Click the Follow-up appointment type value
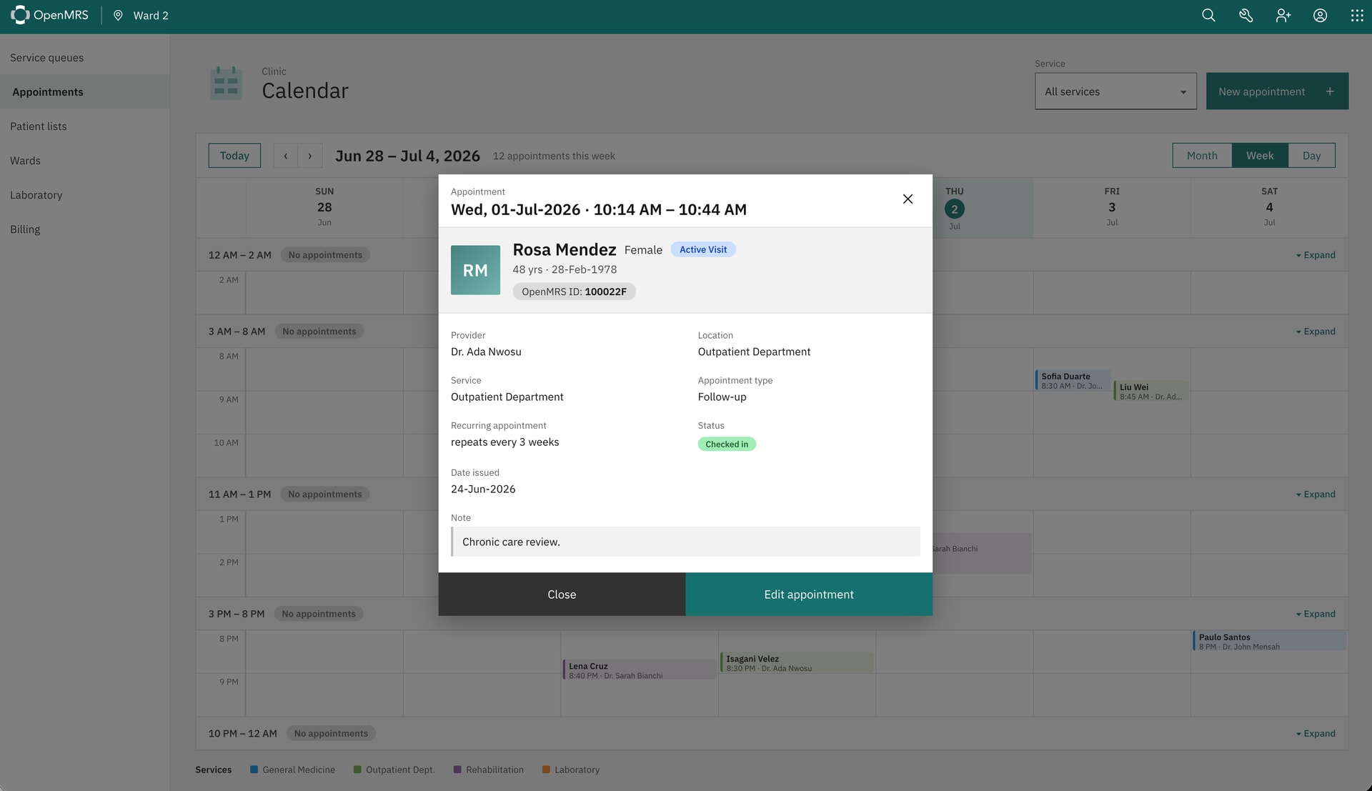 [722, 397]
